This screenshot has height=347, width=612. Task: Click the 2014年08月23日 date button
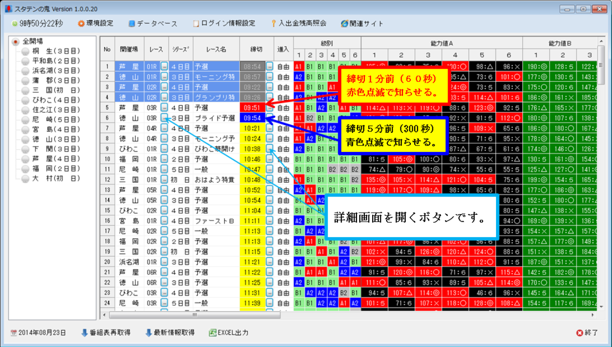click(38, 332)
